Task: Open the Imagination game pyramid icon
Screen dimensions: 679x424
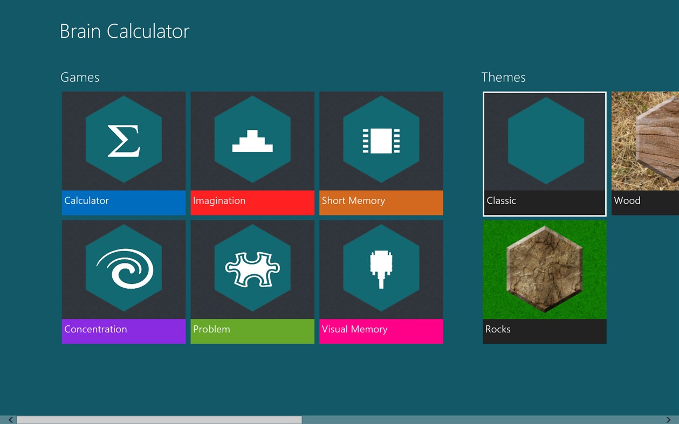Action: pyautogui.click(x=252, y=140)
